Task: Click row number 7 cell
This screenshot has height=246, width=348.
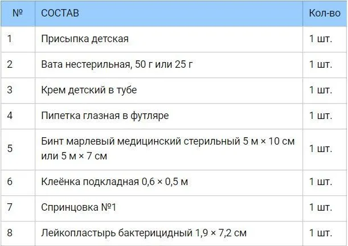Action: pos(10,207)
